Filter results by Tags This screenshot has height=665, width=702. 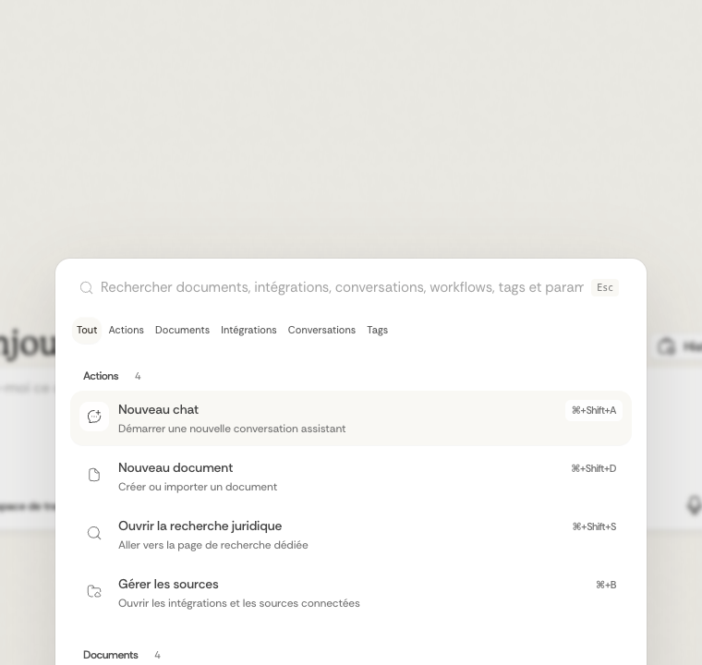(x=377, y=330)
